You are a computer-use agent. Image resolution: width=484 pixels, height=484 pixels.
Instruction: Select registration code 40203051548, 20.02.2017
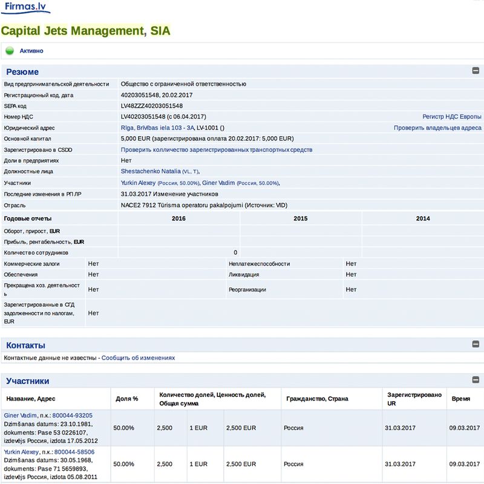(157, 95)
